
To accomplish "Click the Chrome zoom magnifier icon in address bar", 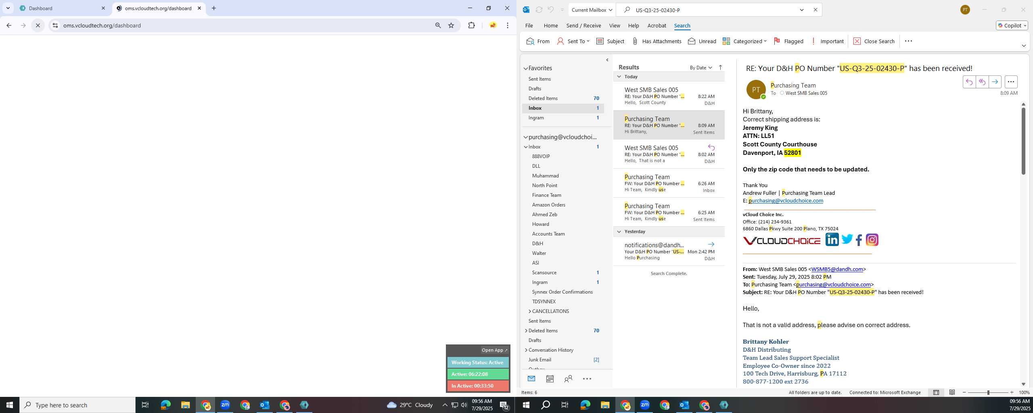I will [x=438, y=25].
